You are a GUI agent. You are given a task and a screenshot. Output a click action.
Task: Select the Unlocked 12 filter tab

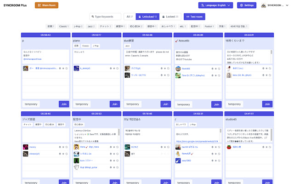click(x=147, y=17)
